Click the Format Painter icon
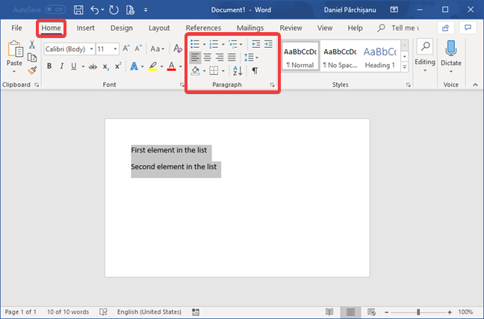The width and height of the screenshot is (484, 319). (x=32, y=70)
